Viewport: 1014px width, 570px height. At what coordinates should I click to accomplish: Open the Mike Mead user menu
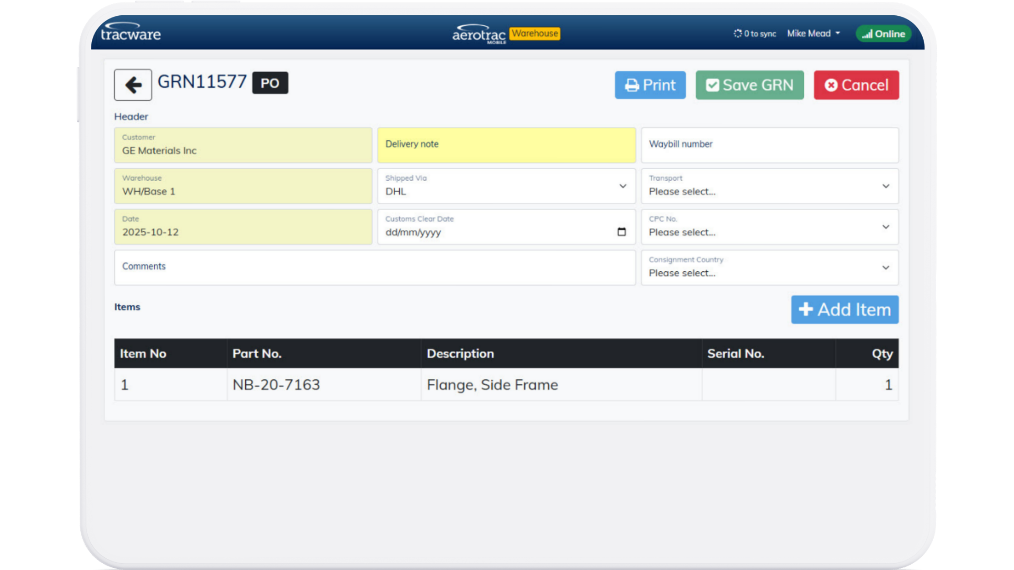tap(813, 33)
